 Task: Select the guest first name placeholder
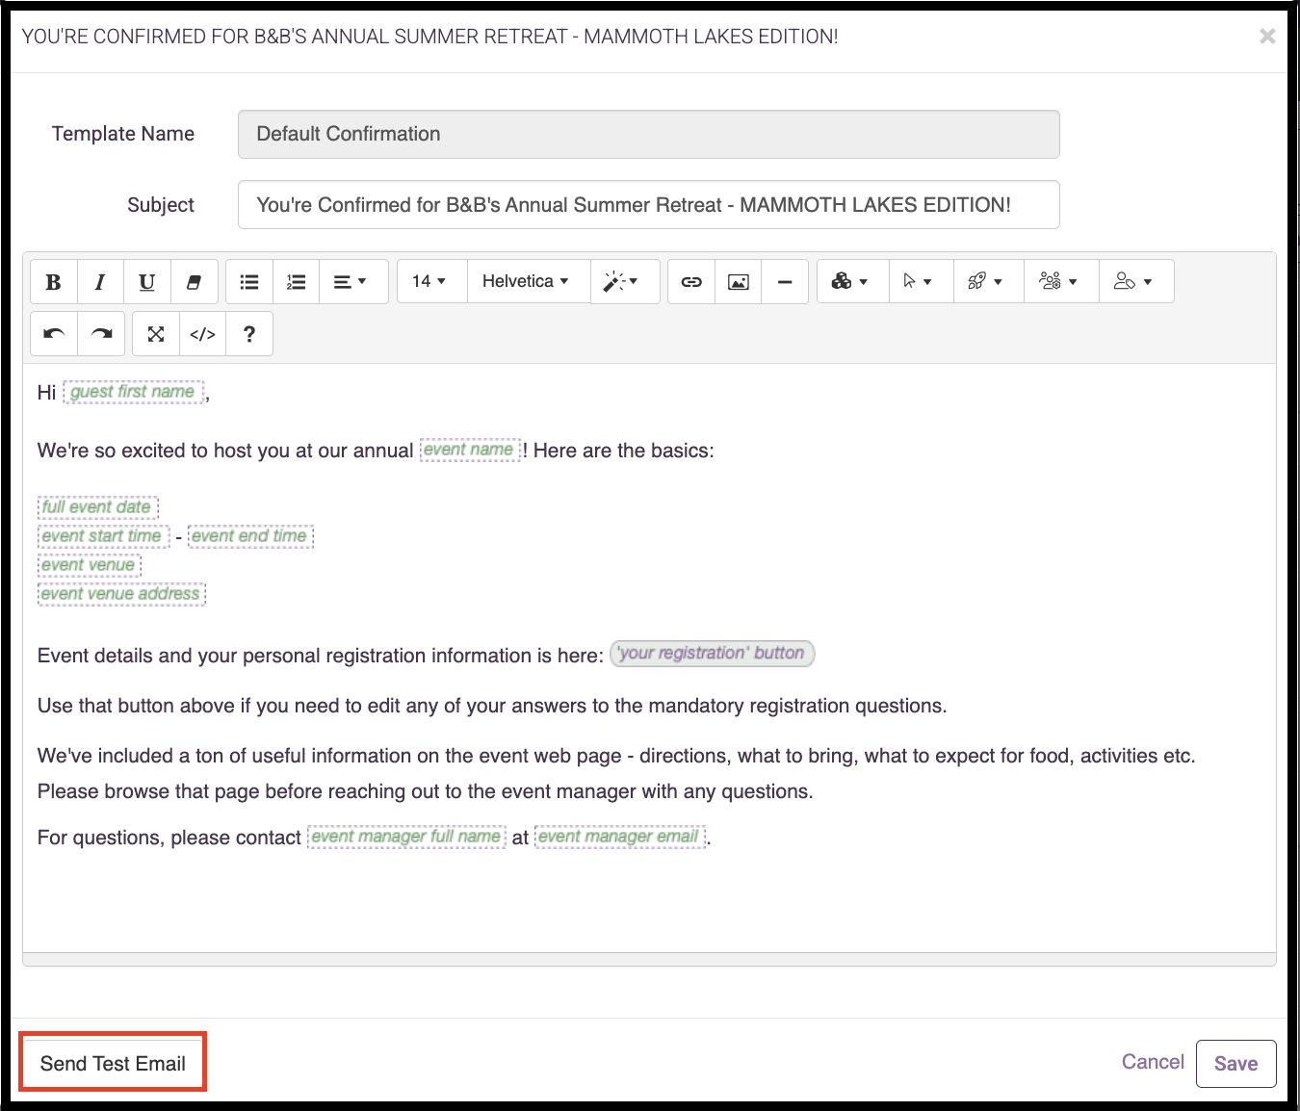click(x=134, y=392)
